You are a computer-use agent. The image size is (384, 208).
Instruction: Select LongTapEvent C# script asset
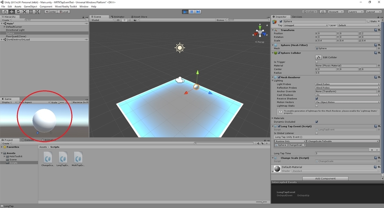(x=63, y=159)
